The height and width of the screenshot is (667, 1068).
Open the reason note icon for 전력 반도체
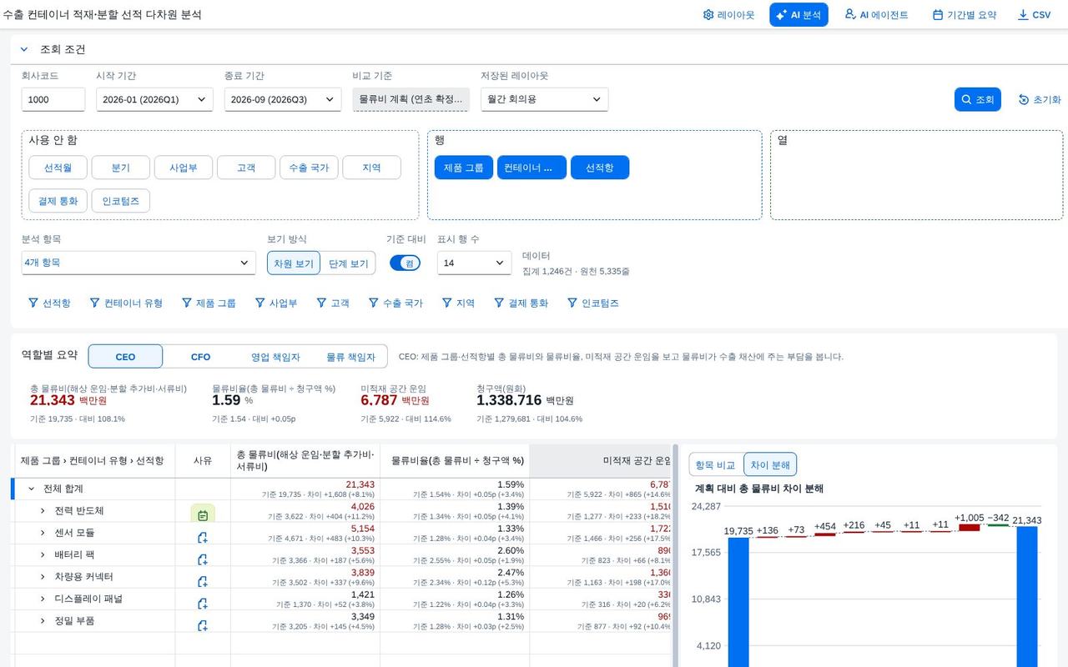(203, 514)
